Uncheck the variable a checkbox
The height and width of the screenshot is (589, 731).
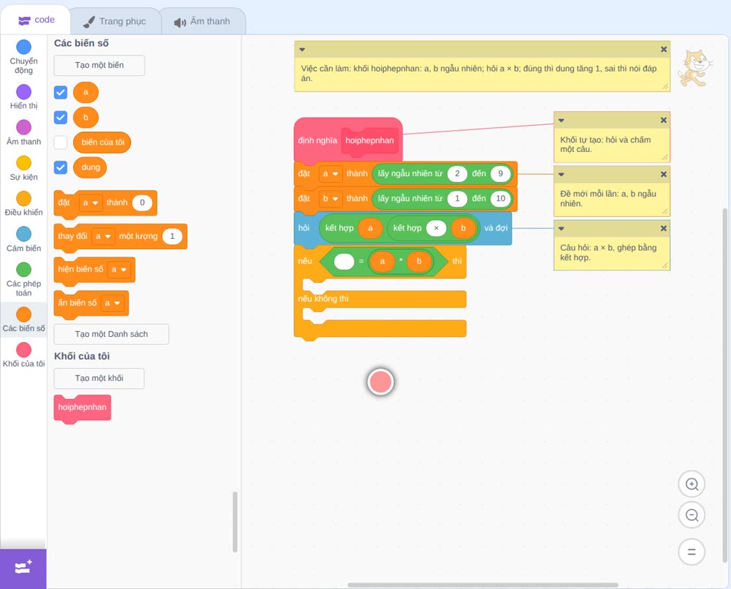pos(61,92)
